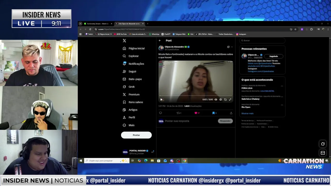Open the ChatGPT bookmark
331x186 pixels.
pyautogui.click(x=166, y=34)
